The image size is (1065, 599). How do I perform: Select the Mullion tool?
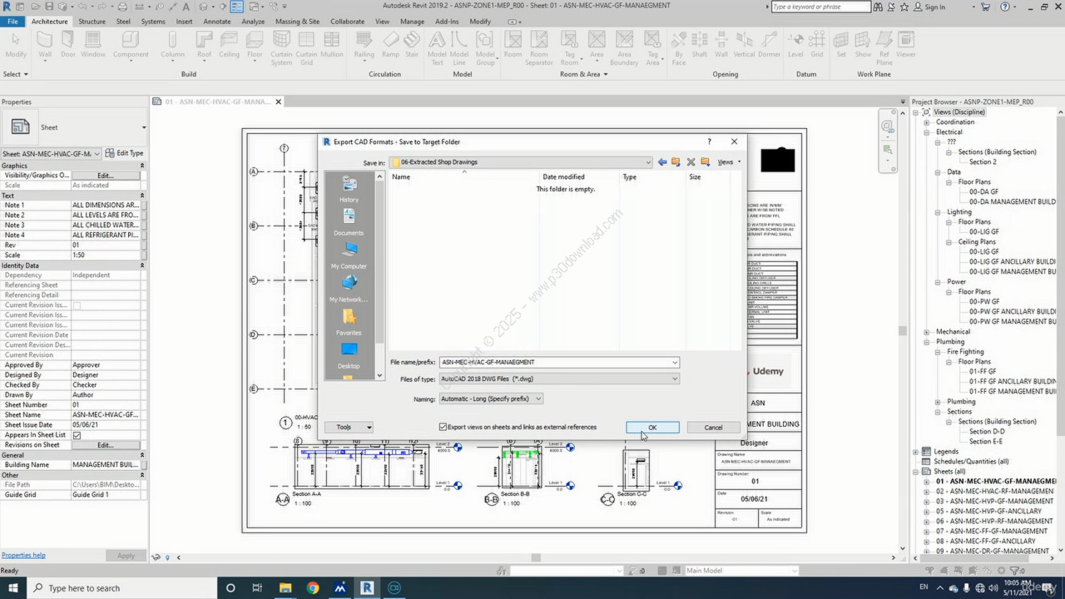[x=332, y=44]
